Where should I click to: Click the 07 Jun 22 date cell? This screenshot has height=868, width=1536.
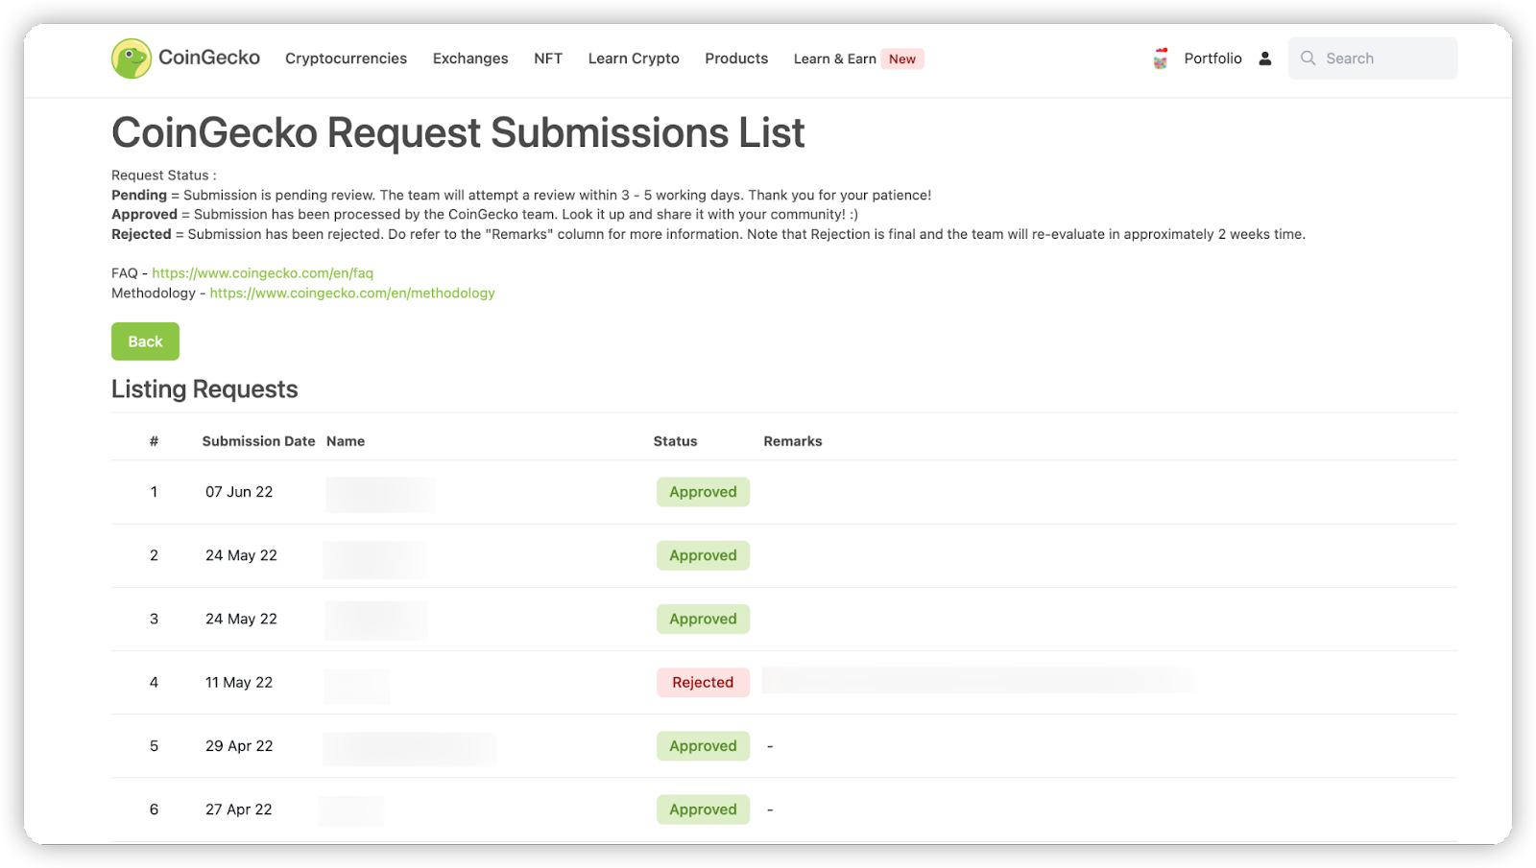pos(239,492)
